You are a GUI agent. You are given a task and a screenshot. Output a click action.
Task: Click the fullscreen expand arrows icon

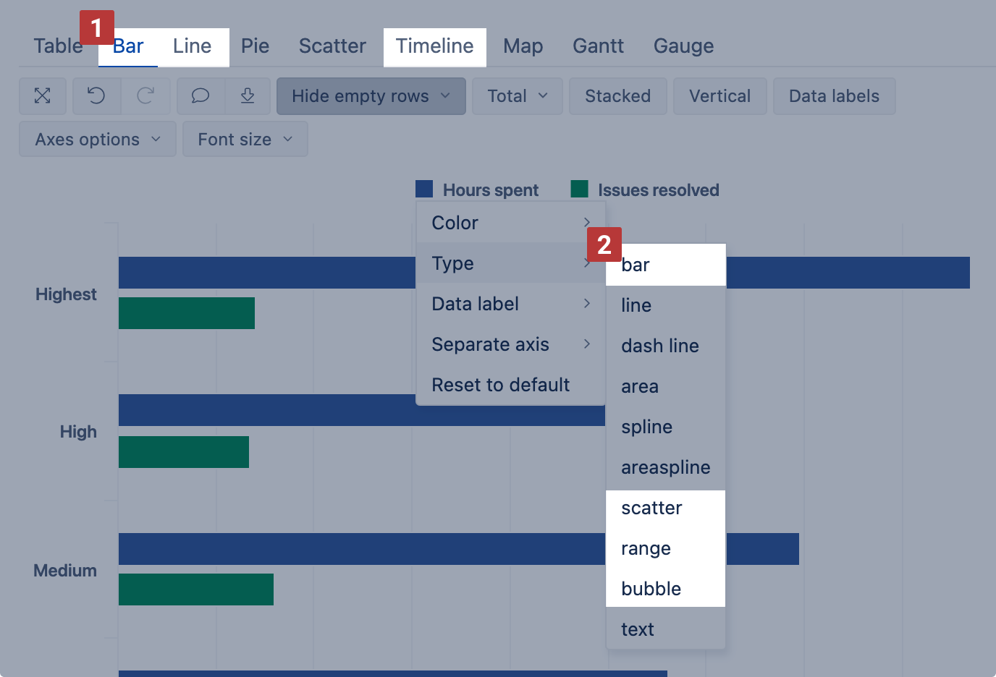(43, 96)
